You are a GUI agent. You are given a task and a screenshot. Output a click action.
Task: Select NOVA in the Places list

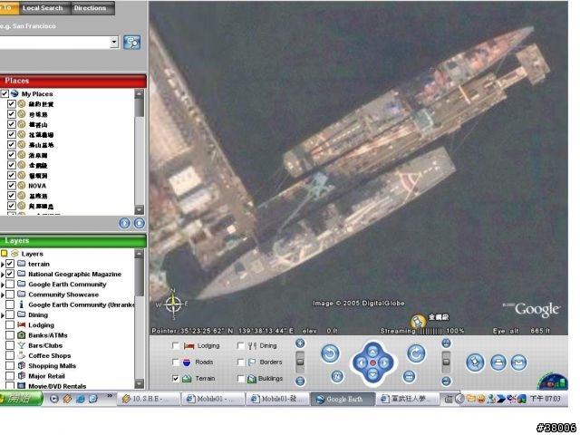tap(37, 186)
